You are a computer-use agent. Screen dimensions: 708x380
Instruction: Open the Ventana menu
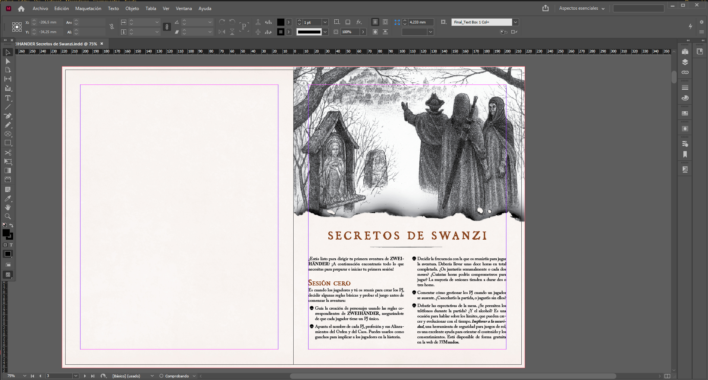tap(184, 8)
